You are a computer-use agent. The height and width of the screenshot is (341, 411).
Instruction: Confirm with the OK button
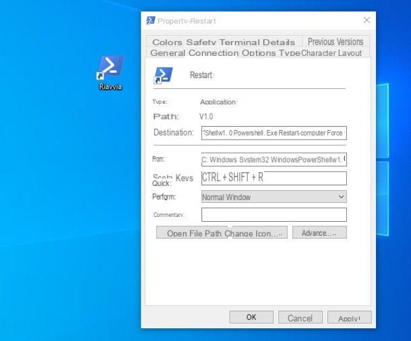click(x=251, y=317)
